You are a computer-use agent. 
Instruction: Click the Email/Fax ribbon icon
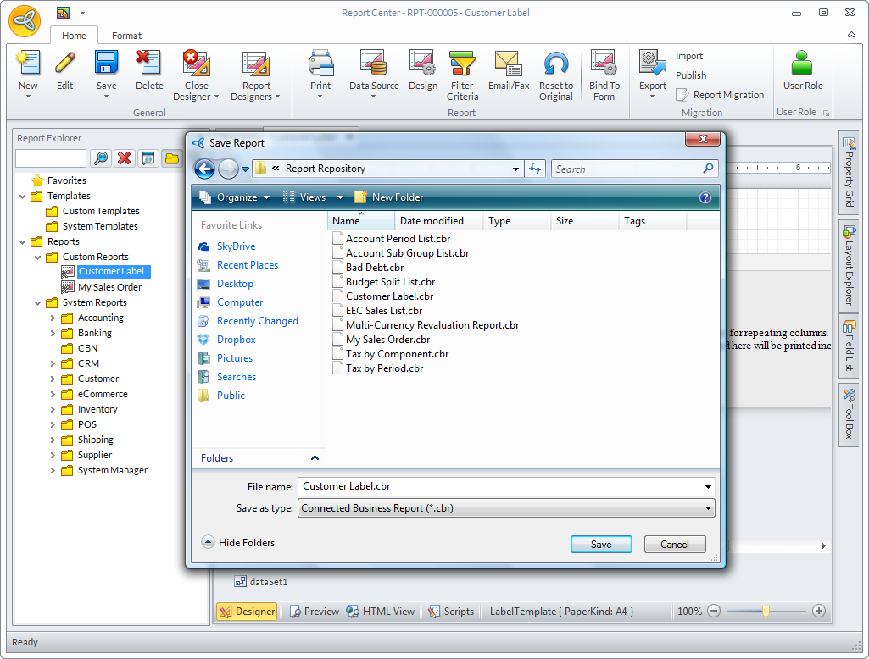(x=508, y=64)
